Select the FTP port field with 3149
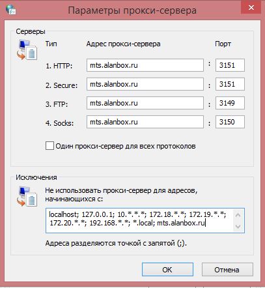265x288 pixels. coord(230,103)
